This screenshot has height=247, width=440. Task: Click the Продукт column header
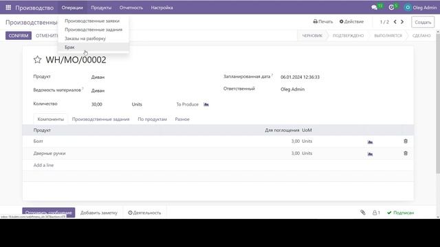coord(42,130)
